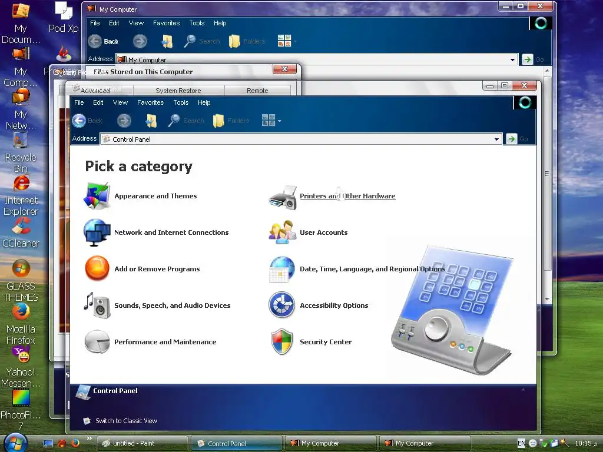Image resolution: width=603 pixels, height=452 pixels.
Task: Click Folders icon in My Computer window
Action: pyautogui.click(x=234, y=41)
